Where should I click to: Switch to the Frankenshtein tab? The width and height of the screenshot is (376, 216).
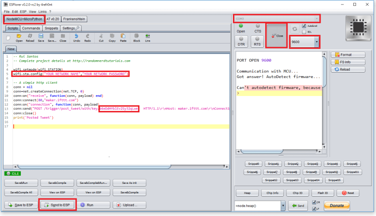74,19
